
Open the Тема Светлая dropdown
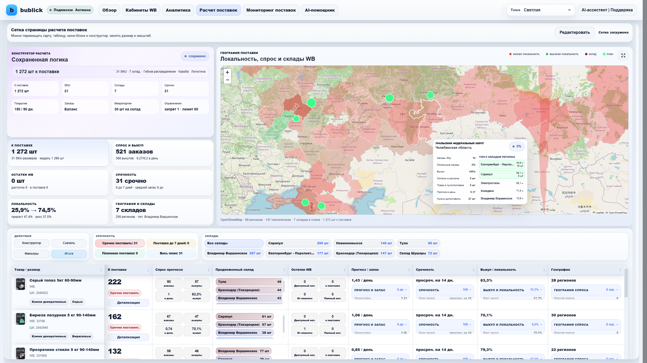pyautogui.click(x=541, y=10)
